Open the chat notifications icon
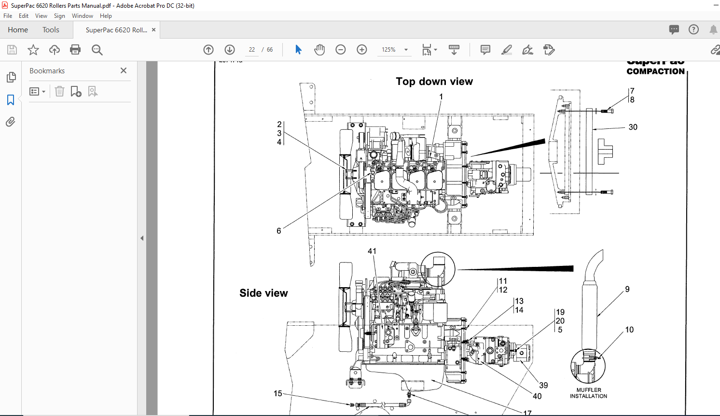The image size is (720, 416). [x=674, y=30]
